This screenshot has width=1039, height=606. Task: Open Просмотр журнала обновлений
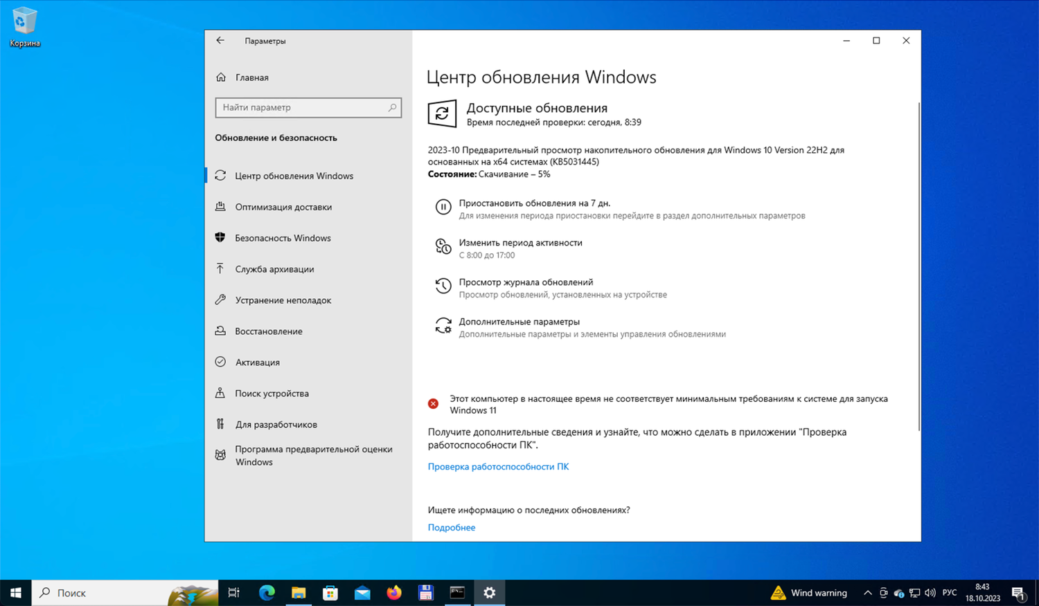click(x=526, y=282)
